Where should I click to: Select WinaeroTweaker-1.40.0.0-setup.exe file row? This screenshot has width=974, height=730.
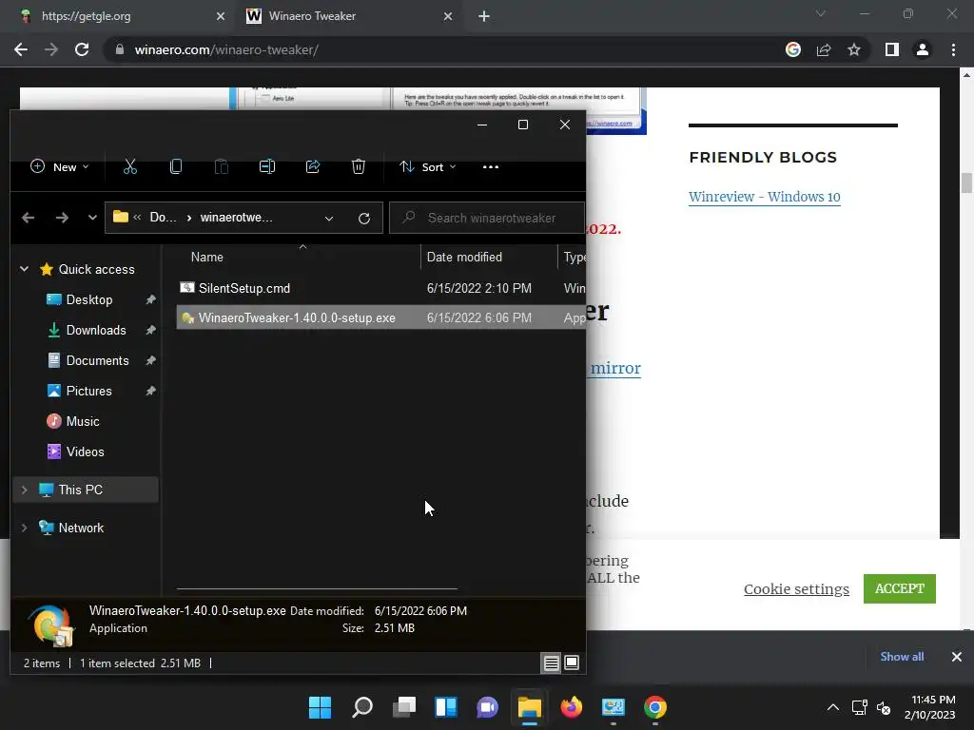(x=380, y=317)
